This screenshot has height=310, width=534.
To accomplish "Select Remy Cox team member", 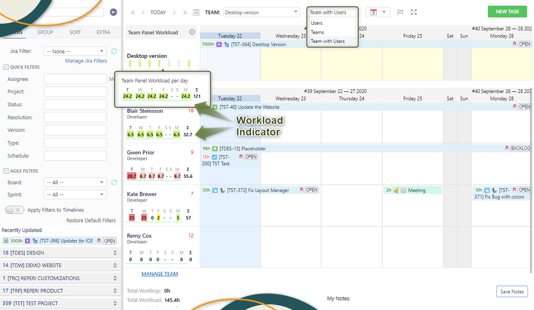I will pyautogui.click(x=139, y=236).
